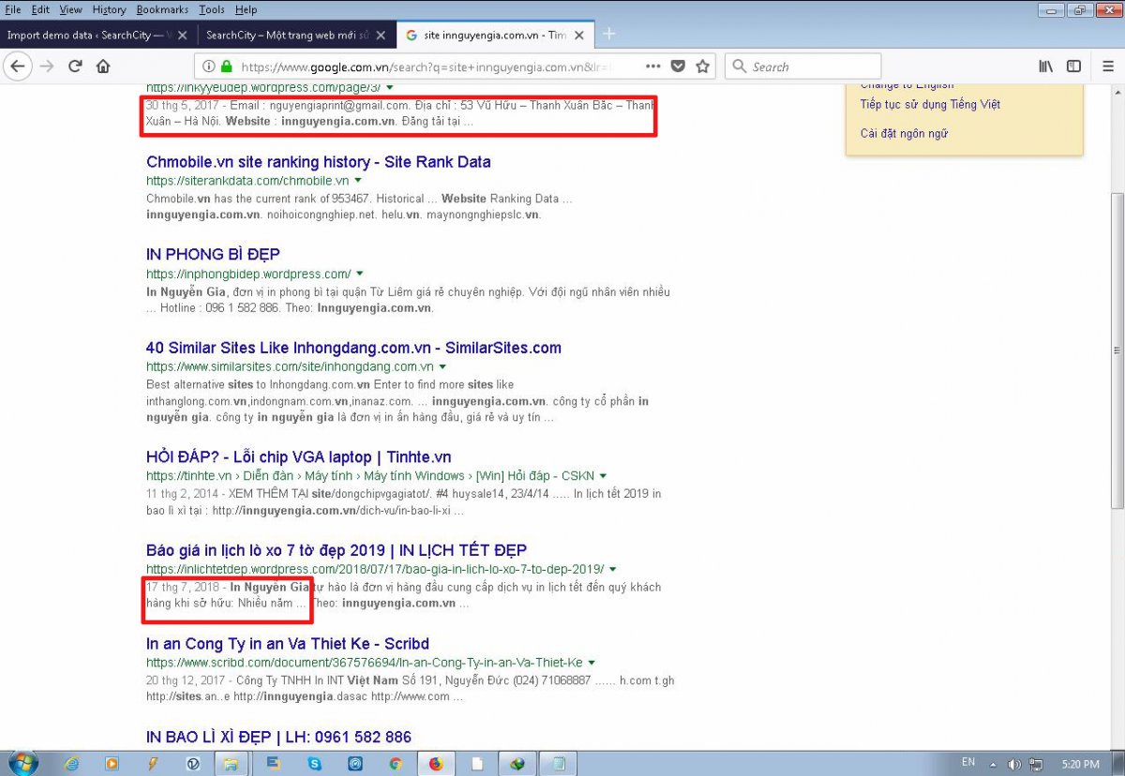
Task: Close the 'SearchCity – Một trang web' tab
Action: pyautogui.click(x=380, y=35)
